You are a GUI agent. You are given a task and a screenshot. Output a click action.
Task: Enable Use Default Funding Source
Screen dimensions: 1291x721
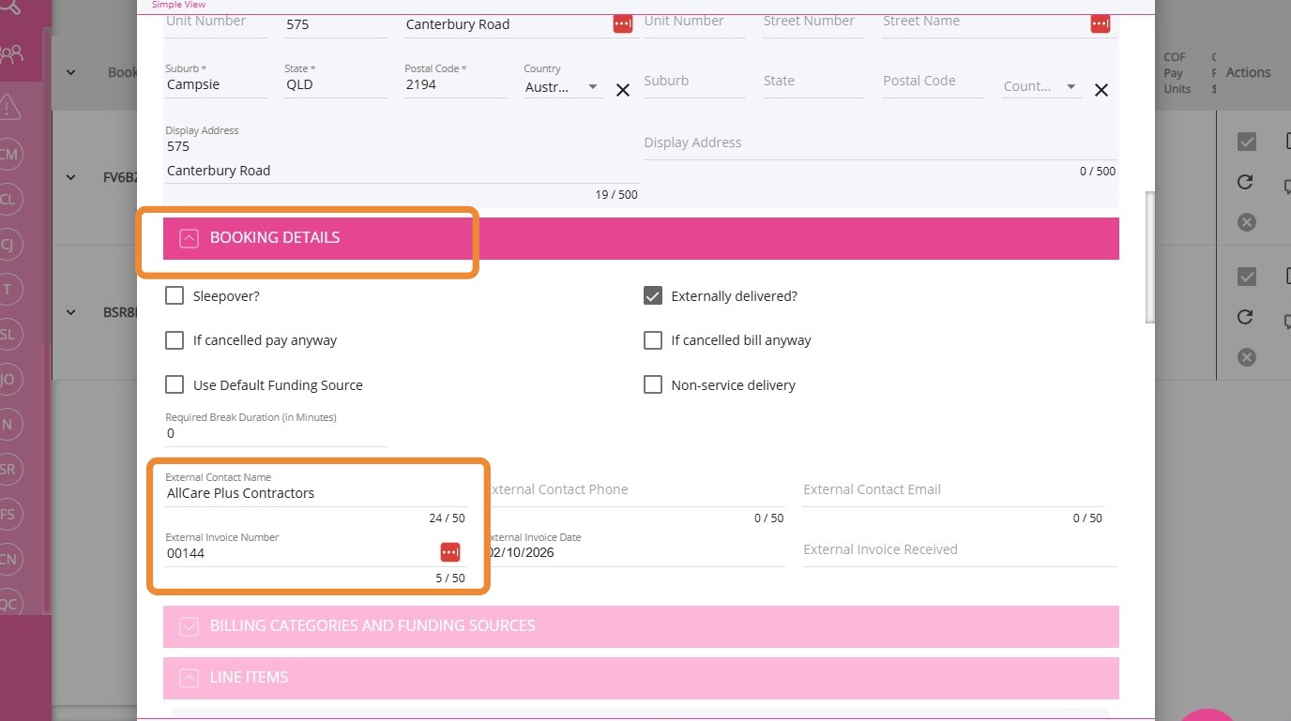pos(175,385)
